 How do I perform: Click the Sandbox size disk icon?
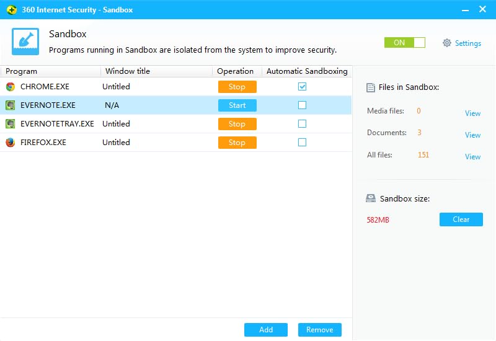click(371, 198)
